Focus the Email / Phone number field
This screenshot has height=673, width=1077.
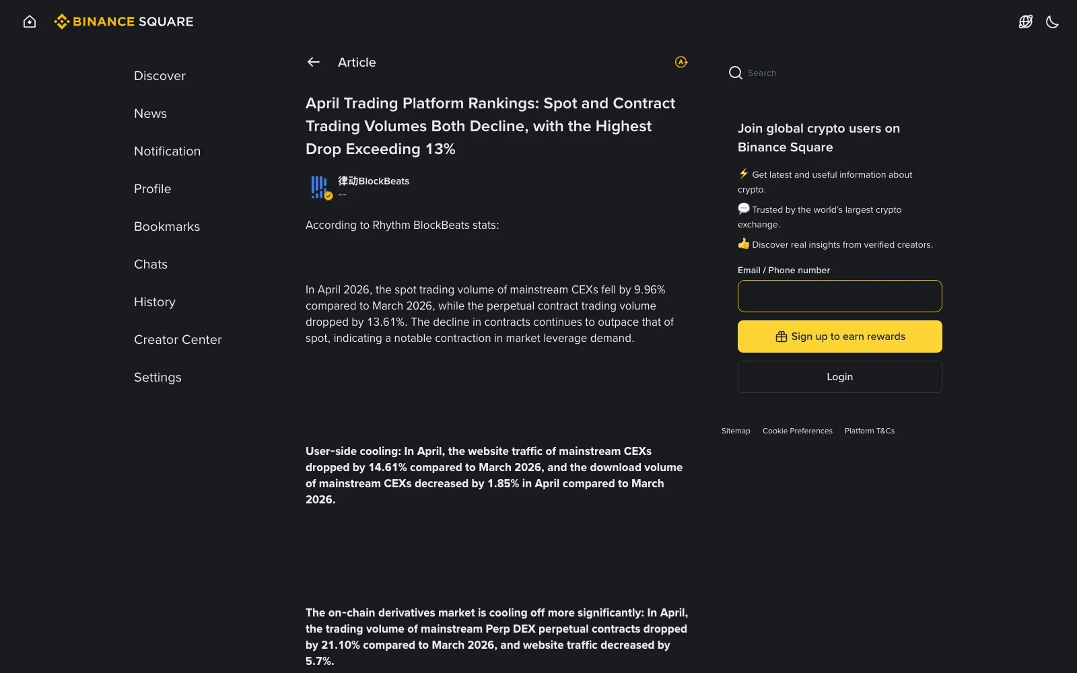pos(839,296)
